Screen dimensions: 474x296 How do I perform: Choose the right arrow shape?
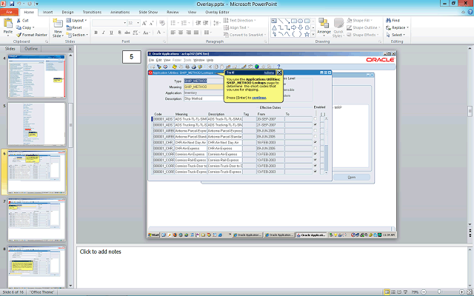pyautogui.click(x=293, y=27)
